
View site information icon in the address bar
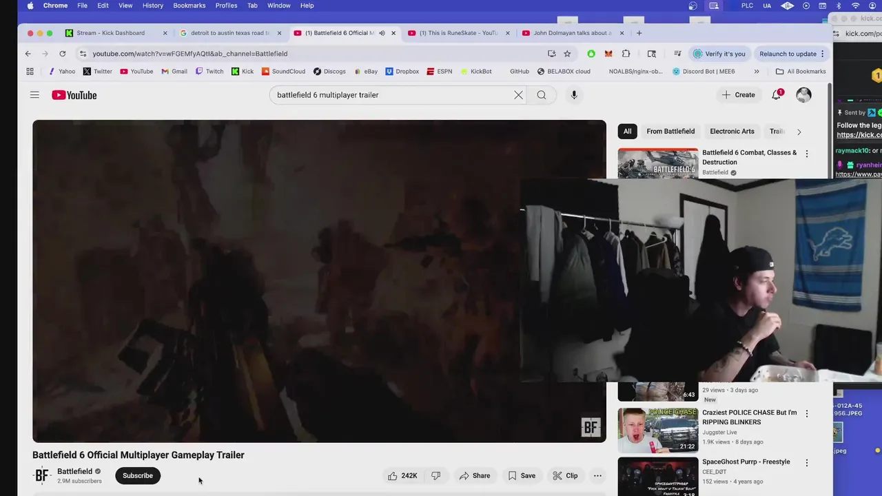pos(83,54)
